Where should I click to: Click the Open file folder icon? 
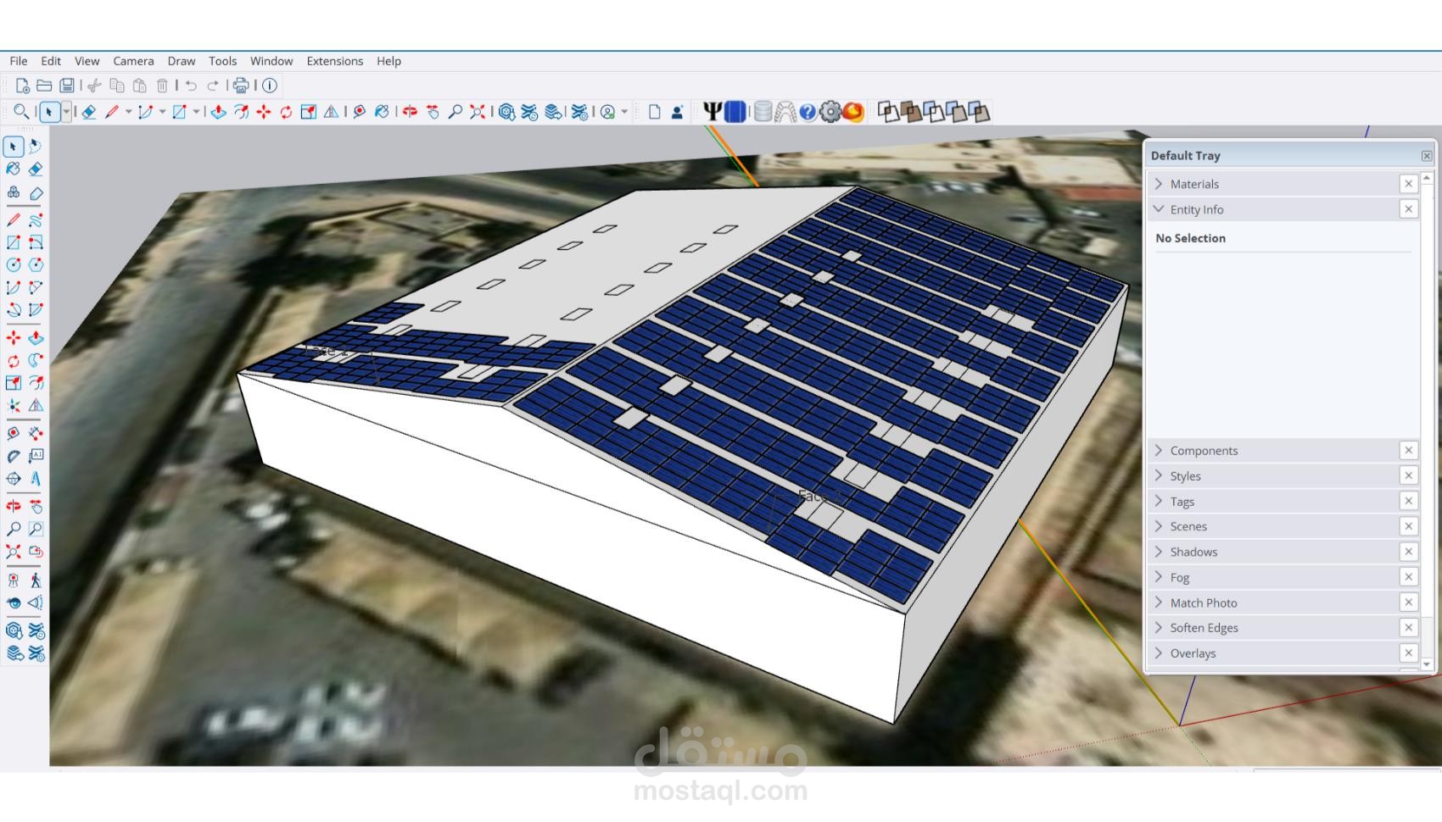(x=44, y=86)
